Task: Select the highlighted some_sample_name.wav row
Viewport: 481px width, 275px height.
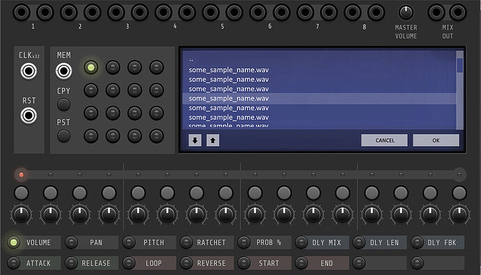Action: 319,98
